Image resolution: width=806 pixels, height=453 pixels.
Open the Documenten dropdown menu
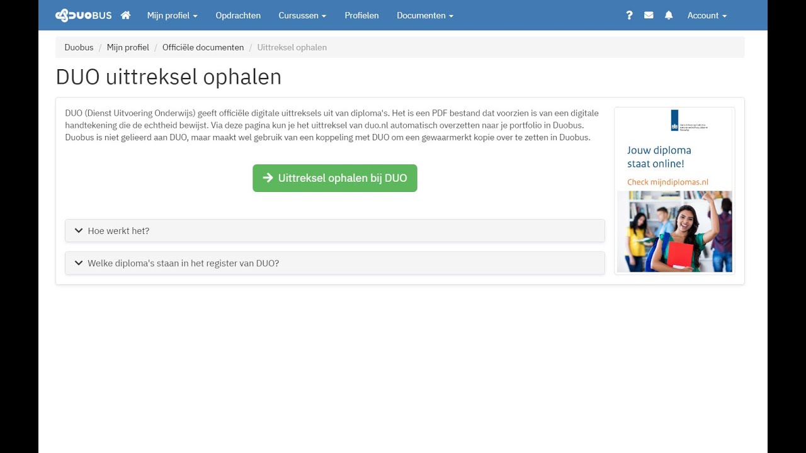[x=425, y=15]
